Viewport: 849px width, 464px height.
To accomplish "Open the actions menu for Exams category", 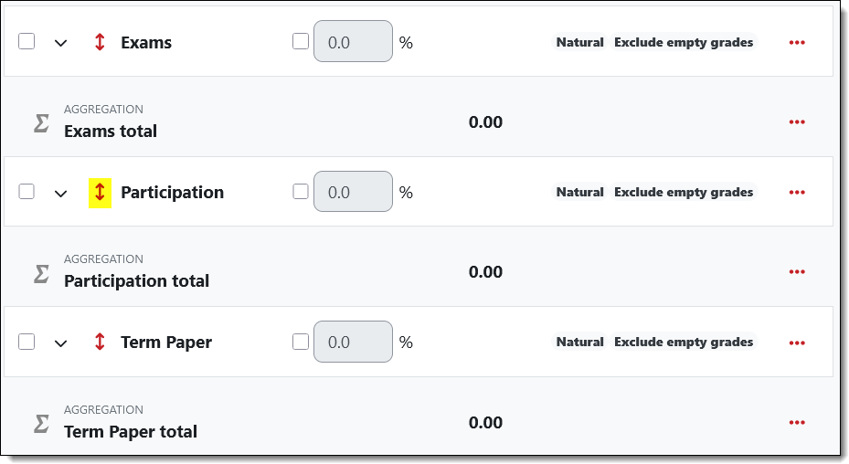I will pos(797,42).
